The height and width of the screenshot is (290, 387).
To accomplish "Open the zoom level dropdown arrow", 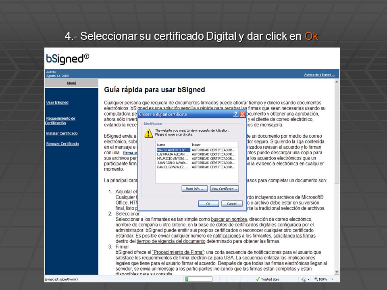I will pyautogui.click(x=332, y=279).
